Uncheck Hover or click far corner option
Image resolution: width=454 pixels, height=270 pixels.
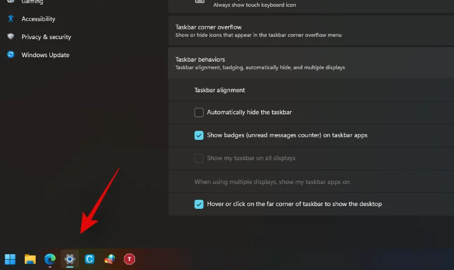[199, 204]
